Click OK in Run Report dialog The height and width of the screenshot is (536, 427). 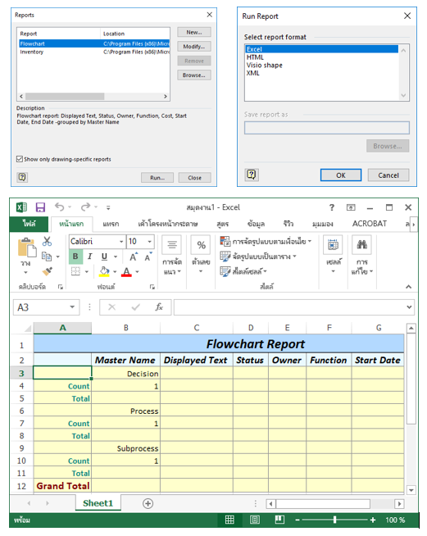[x=341, y=175]
